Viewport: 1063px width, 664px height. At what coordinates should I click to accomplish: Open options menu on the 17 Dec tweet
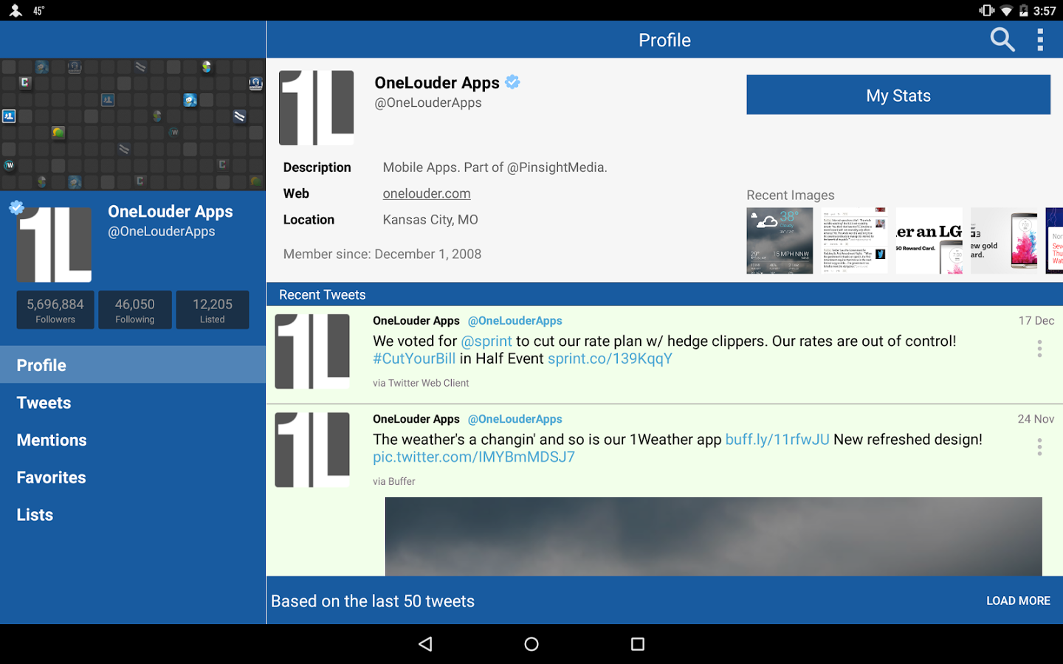coord(1039,348)
